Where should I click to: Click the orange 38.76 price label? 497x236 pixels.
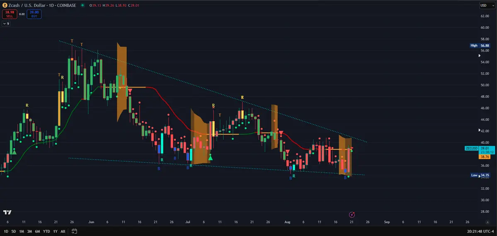(484, 157)
